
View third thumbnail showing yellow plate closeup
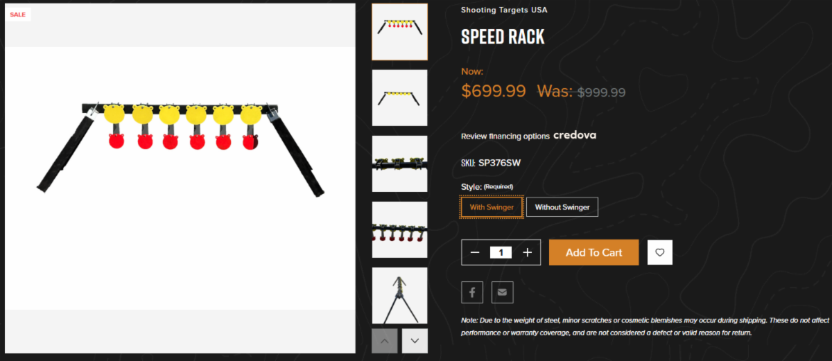tap(400, 164)
